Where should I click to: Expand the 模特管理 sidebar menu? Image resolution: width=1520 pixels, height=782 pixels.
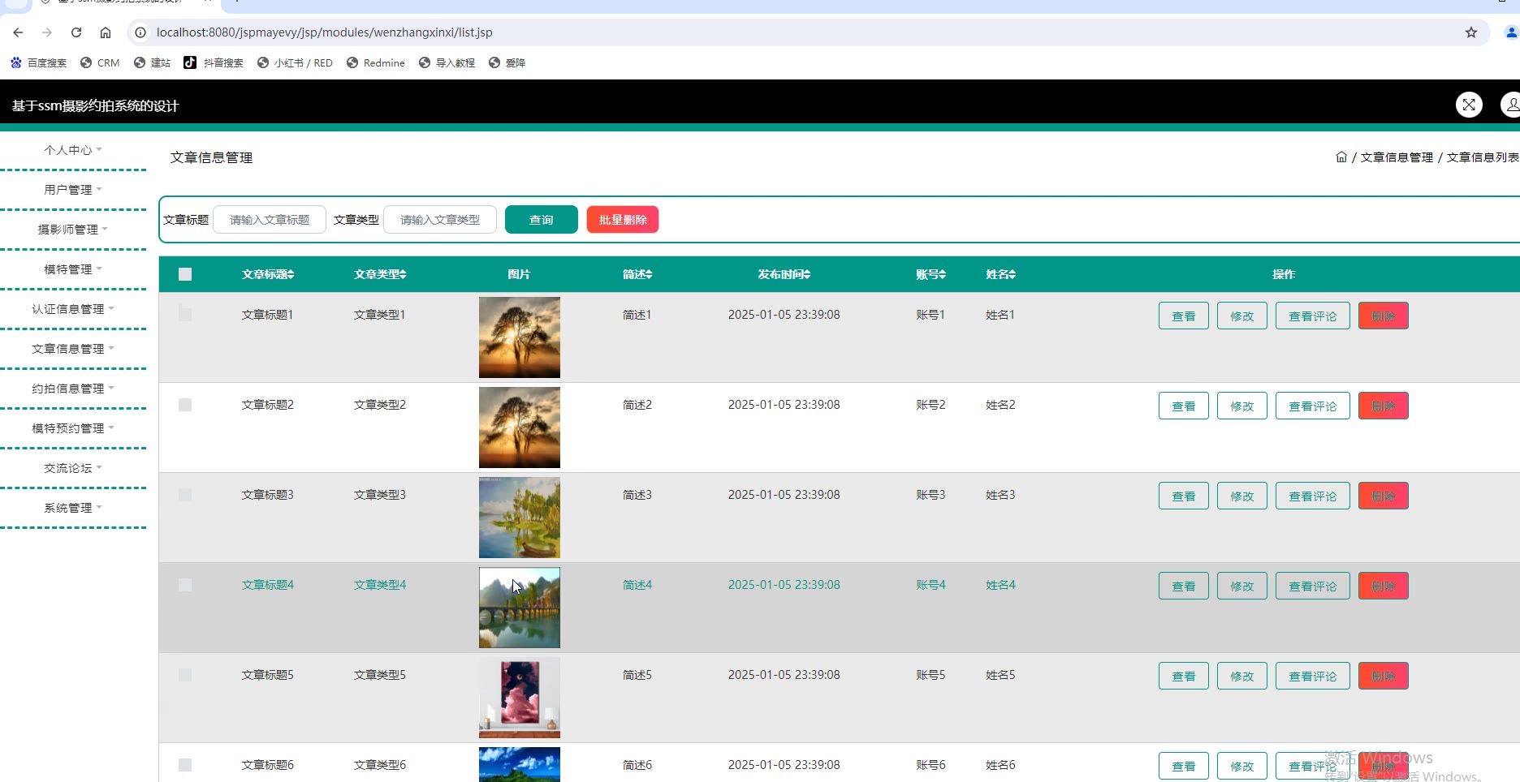(73, 269)
